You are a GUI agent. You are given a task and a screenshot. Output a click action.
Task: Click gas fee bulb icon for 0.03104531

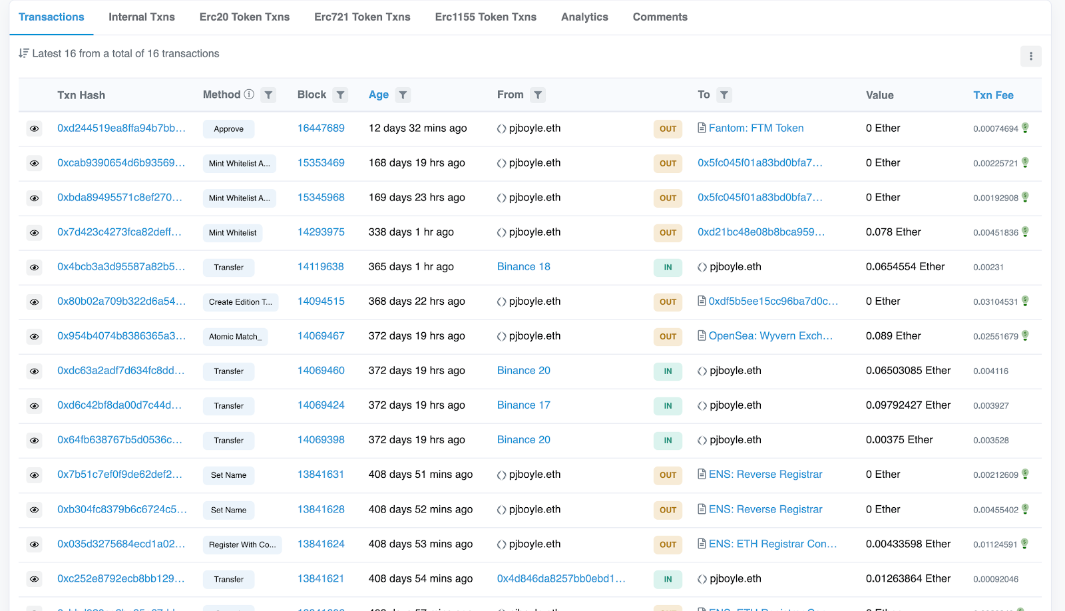[x=1025, y=301]
